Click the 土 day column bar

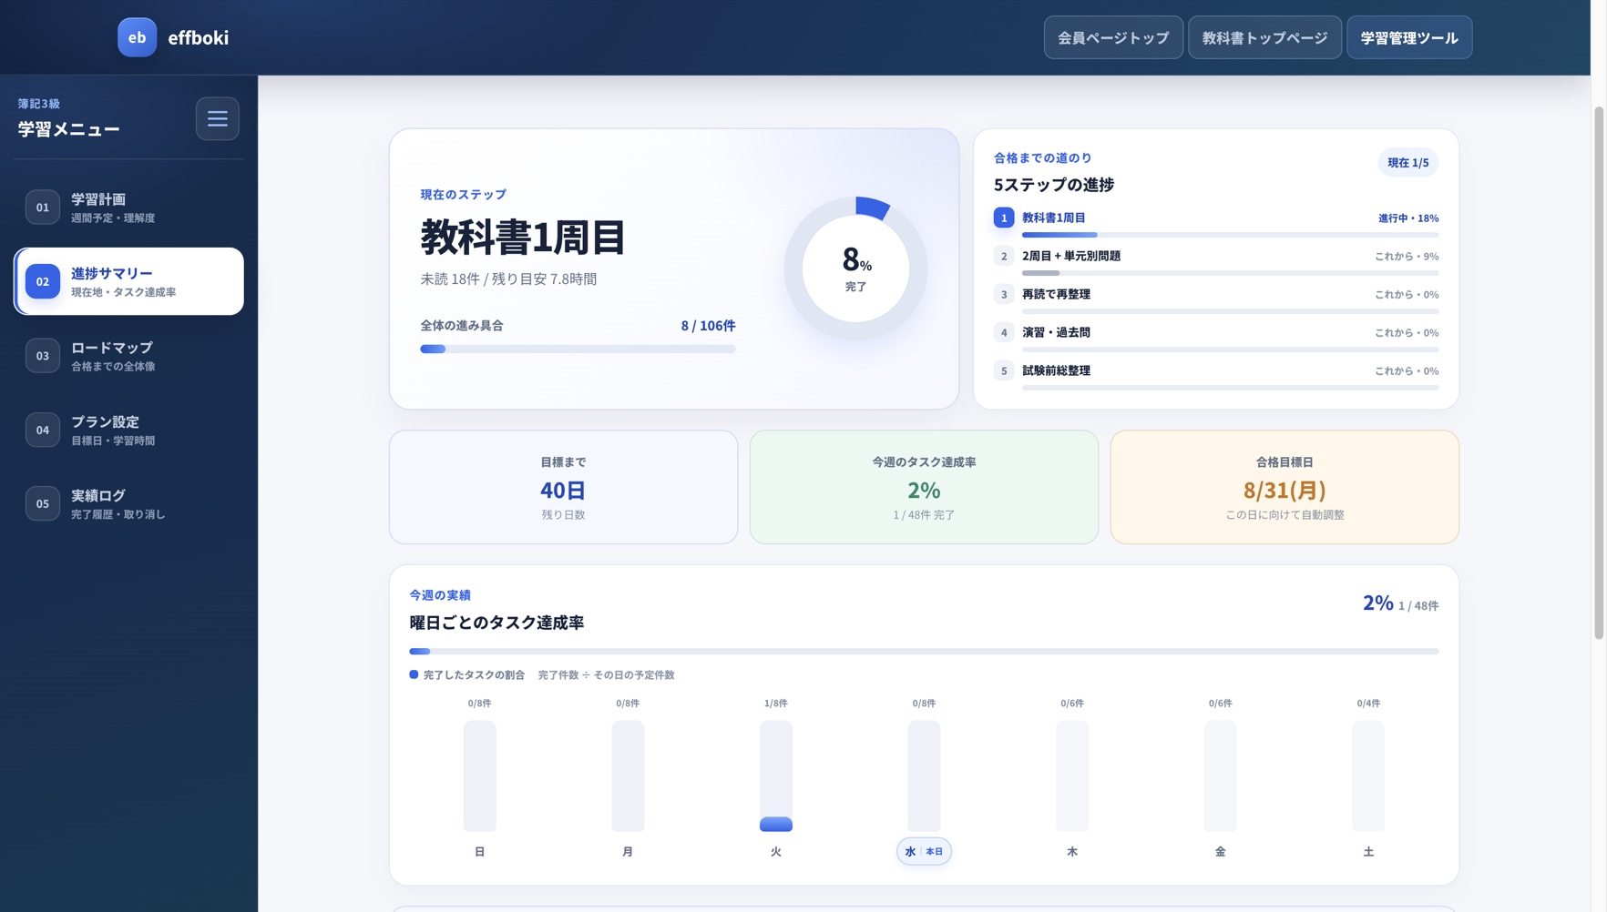pyautogui.click(x=1368, y=776)
